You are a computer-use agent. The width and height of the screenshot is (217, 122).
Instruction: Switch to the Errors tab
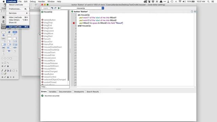pos(44,91)
